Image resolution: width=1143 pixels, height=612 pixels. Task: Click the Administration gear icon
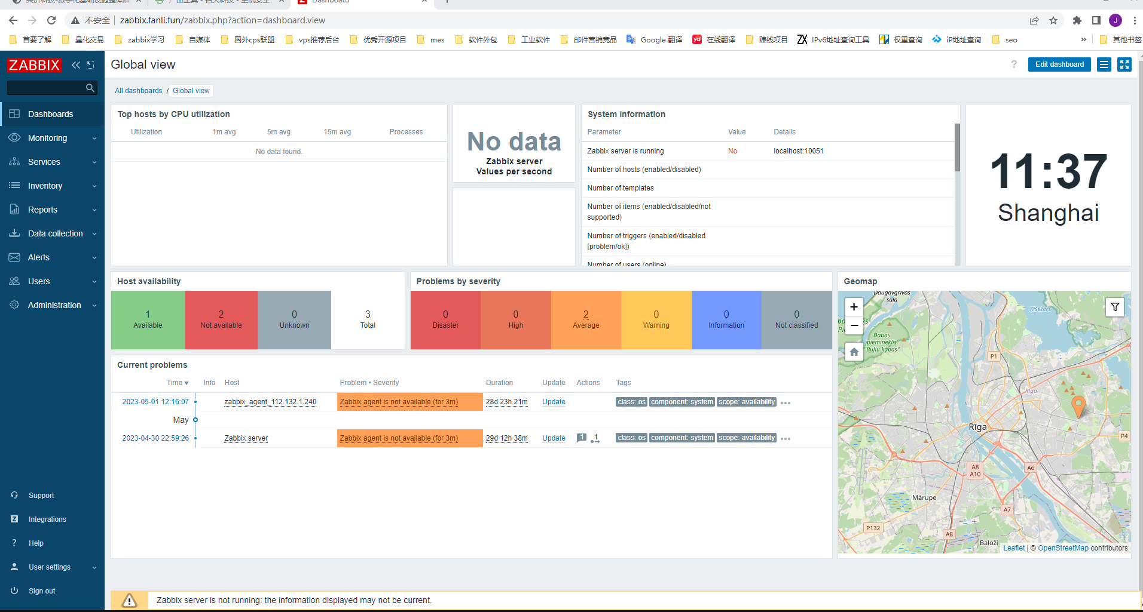[x=14, y=305]
